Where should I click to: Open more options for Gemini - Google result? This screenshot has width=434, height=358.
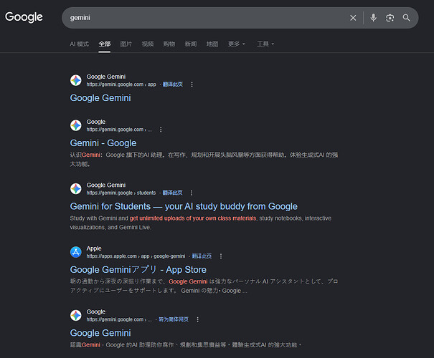coord(161,130)
